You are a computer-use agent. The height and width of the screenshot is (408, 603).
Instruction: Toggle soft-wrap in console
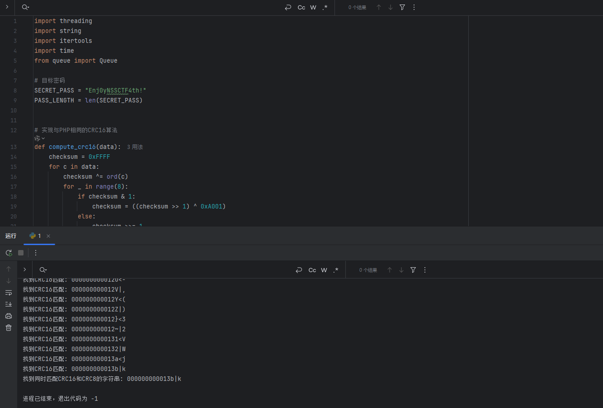[x=9, y=292]
